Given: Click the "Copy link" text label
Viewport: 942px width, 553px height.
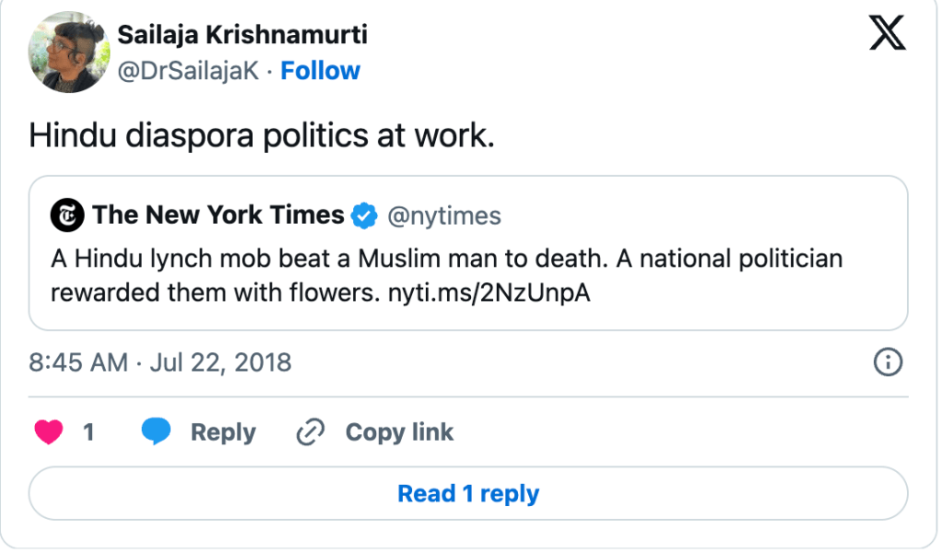Looking at the screenshot, I should [x=399, y=432].
